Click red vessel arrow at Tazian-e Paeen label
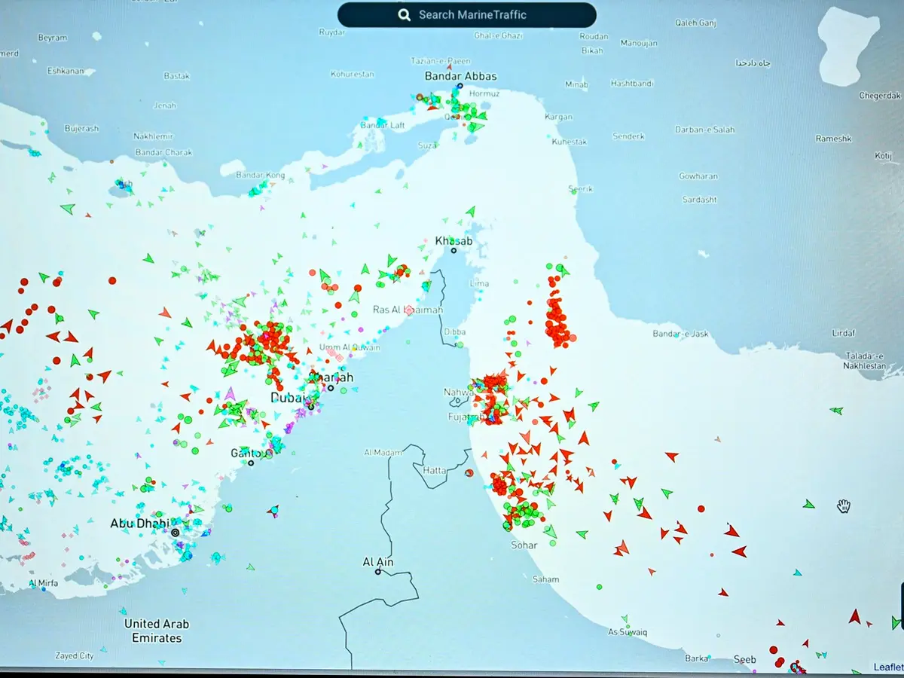Screen dimensions: 904x678 450,67
